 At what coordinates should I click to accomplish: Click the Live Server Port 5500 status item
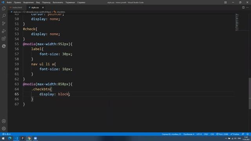tap(222, 134)
